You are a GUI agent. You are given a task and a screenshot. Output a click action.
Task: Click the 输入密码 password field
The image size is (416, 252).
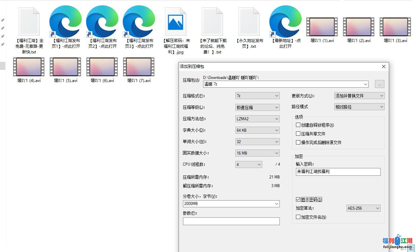coord(338,172)
